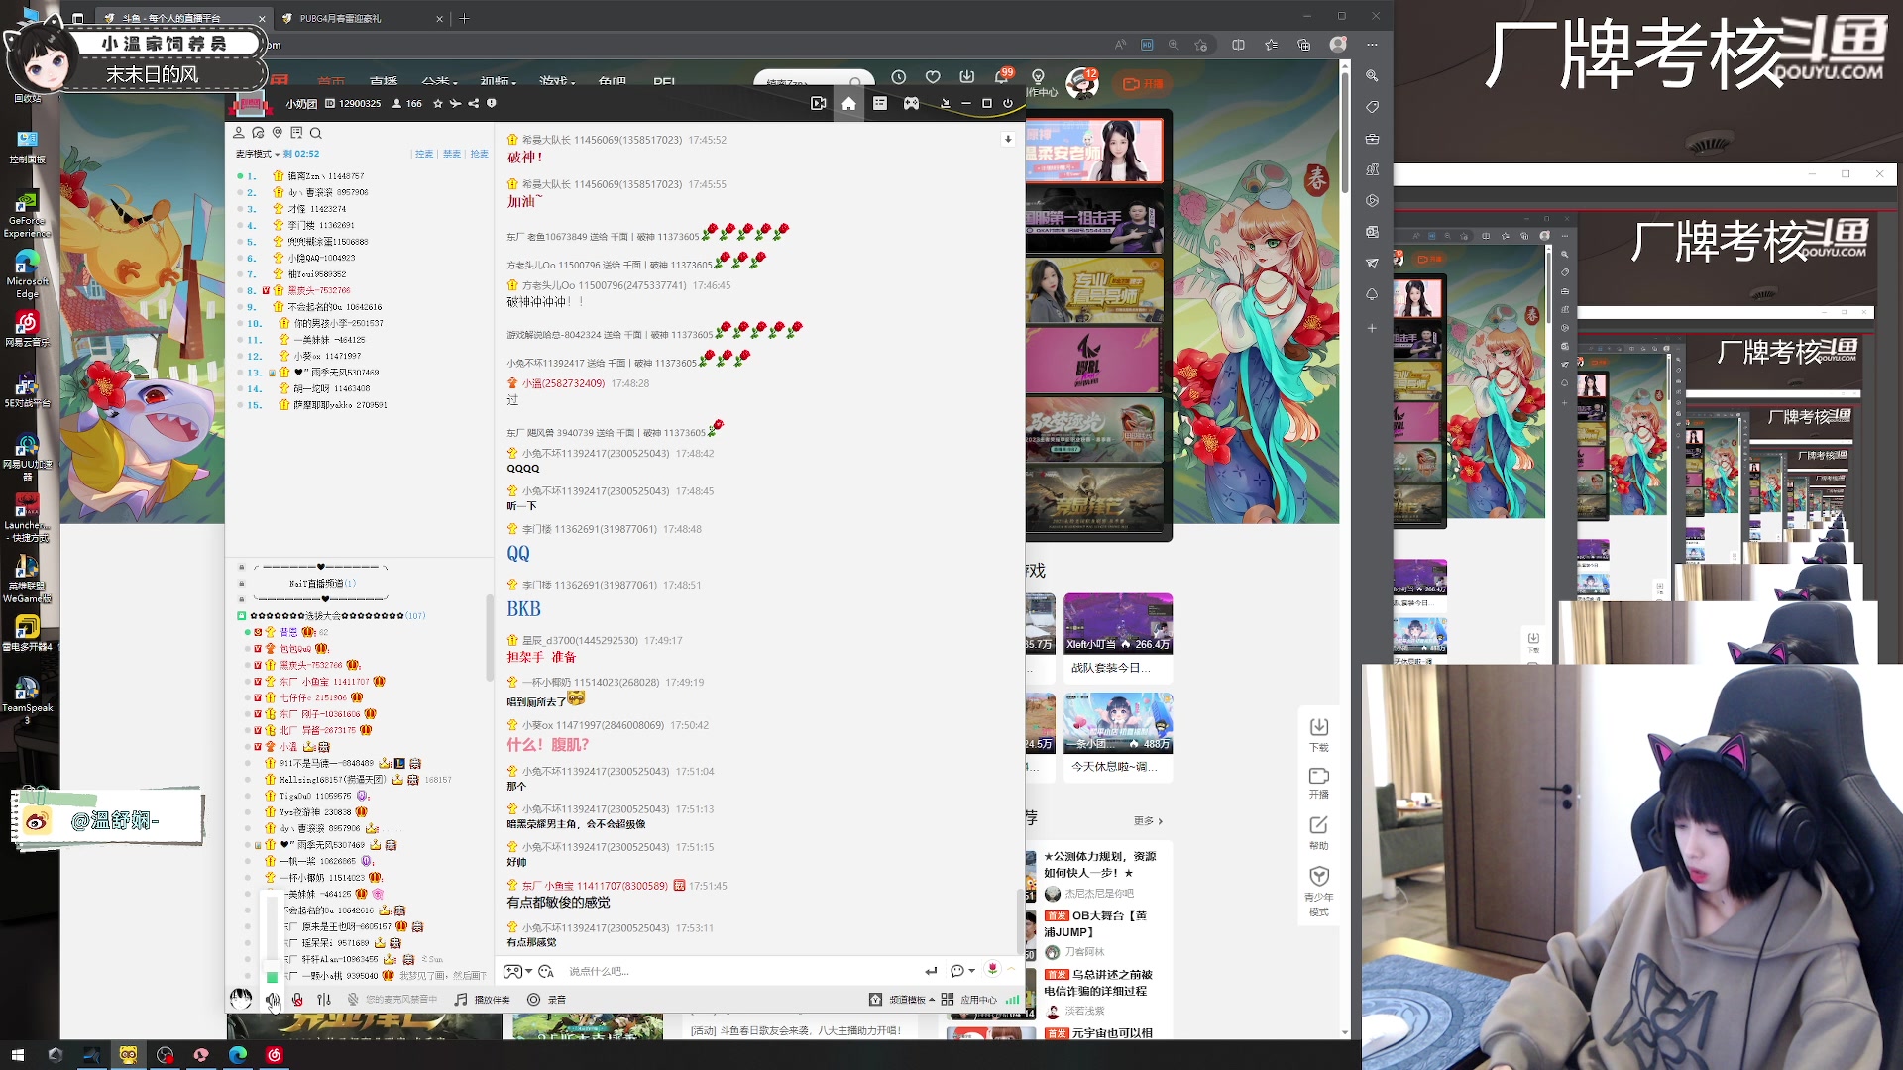Screen dimensions: 1903x1070
Task: Open the chat emoji/game sticker icon
Action: [x=511, y=971]
